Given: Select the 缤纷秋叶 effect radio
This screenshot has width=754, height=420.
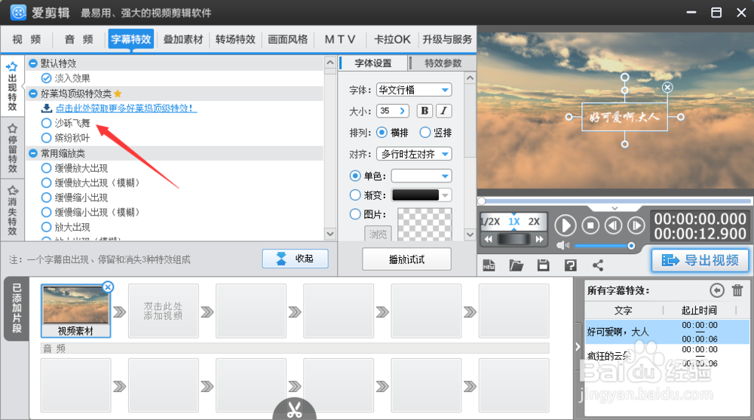Looking at the screenshot, I should pyautogui.click(x=46, y=138).
